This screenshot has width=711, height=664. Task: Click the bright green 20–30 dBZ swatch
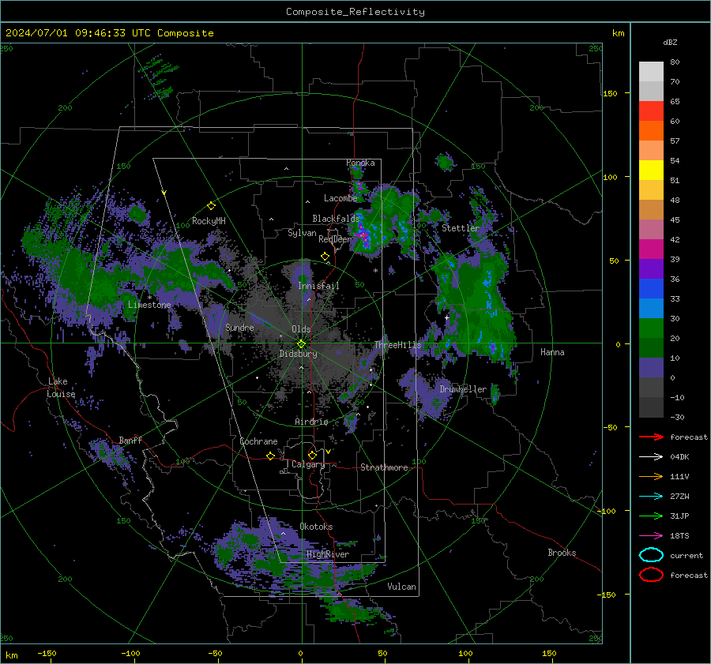coord(651,328)
